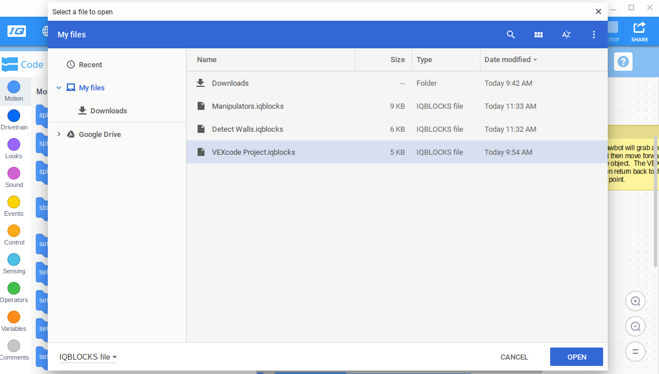Image resolution: width=659 pixels, height=374 pixels.
Task: Expand the Google Drive tree node
Action: pyautogui.click(x=59, y=134)
